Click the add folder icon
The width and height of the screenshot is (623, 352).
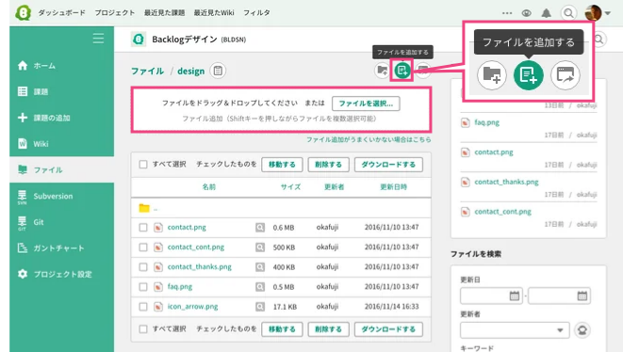point(383,71)
